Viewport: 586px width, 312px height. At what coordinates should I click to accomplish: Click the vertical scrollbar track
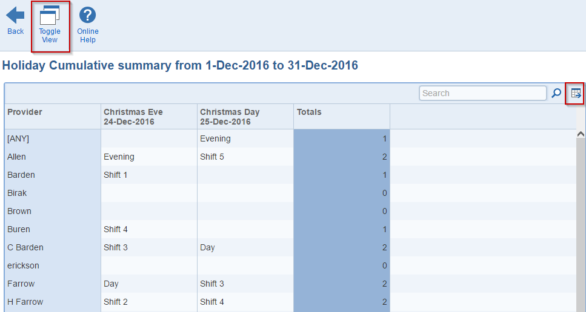point(581,224)
